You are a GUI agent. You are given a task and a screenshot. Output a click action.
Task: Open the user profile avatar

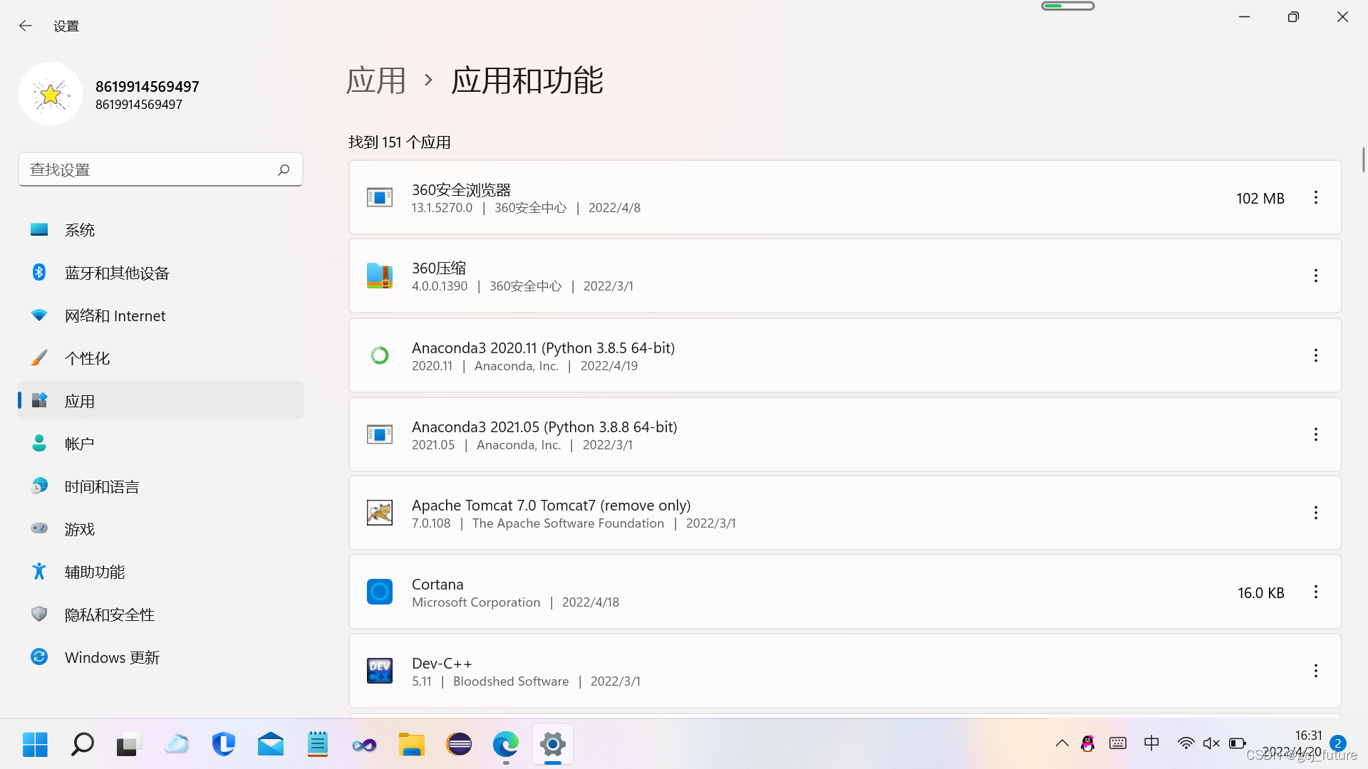pos(51,94)
